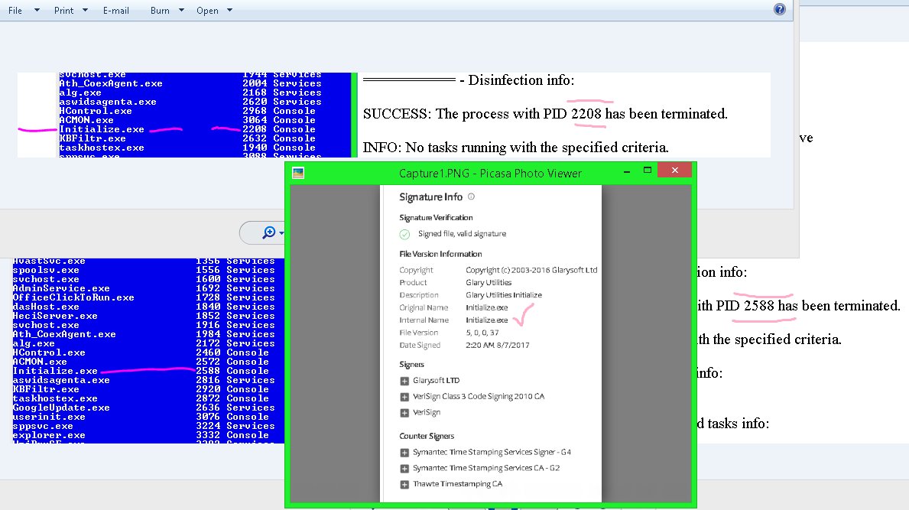Click the Picasa Photo Viewer title icon
This screenshot has height=510, width=909.
point(298,173)
